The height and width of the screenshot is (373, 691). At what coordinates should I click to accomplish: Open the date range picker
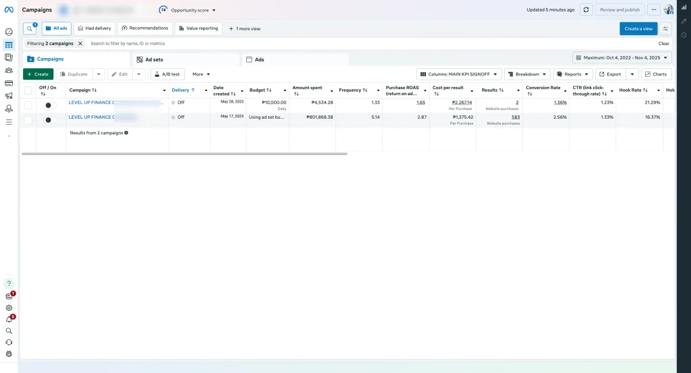click(622, 58)
